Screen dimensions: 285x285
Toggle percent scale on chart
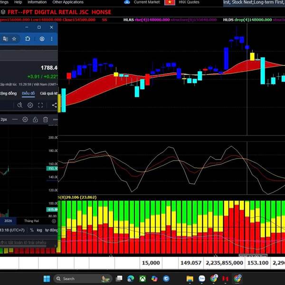(32, 230)
